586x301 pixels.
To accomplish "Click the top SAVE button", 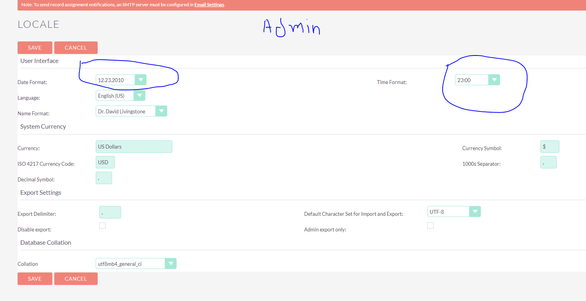I will coord(35,47).
